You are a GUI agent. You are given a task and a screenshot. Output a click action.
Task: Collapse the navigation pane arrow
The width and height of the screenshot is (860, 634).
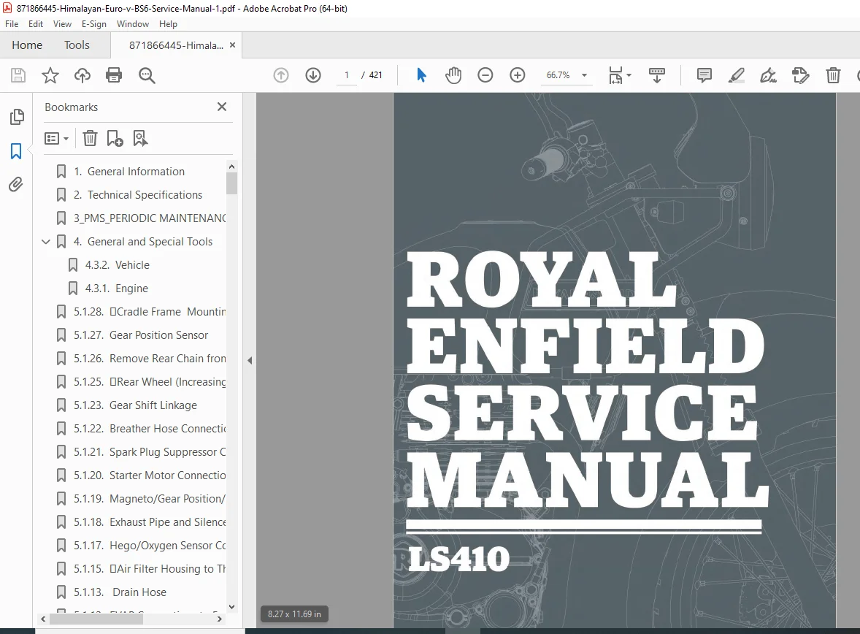(x=250, y=361)
